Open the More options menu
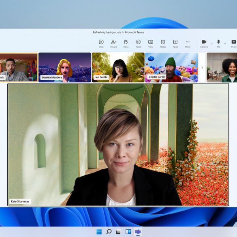The image size is (237, 237). [x=188, y=44]
